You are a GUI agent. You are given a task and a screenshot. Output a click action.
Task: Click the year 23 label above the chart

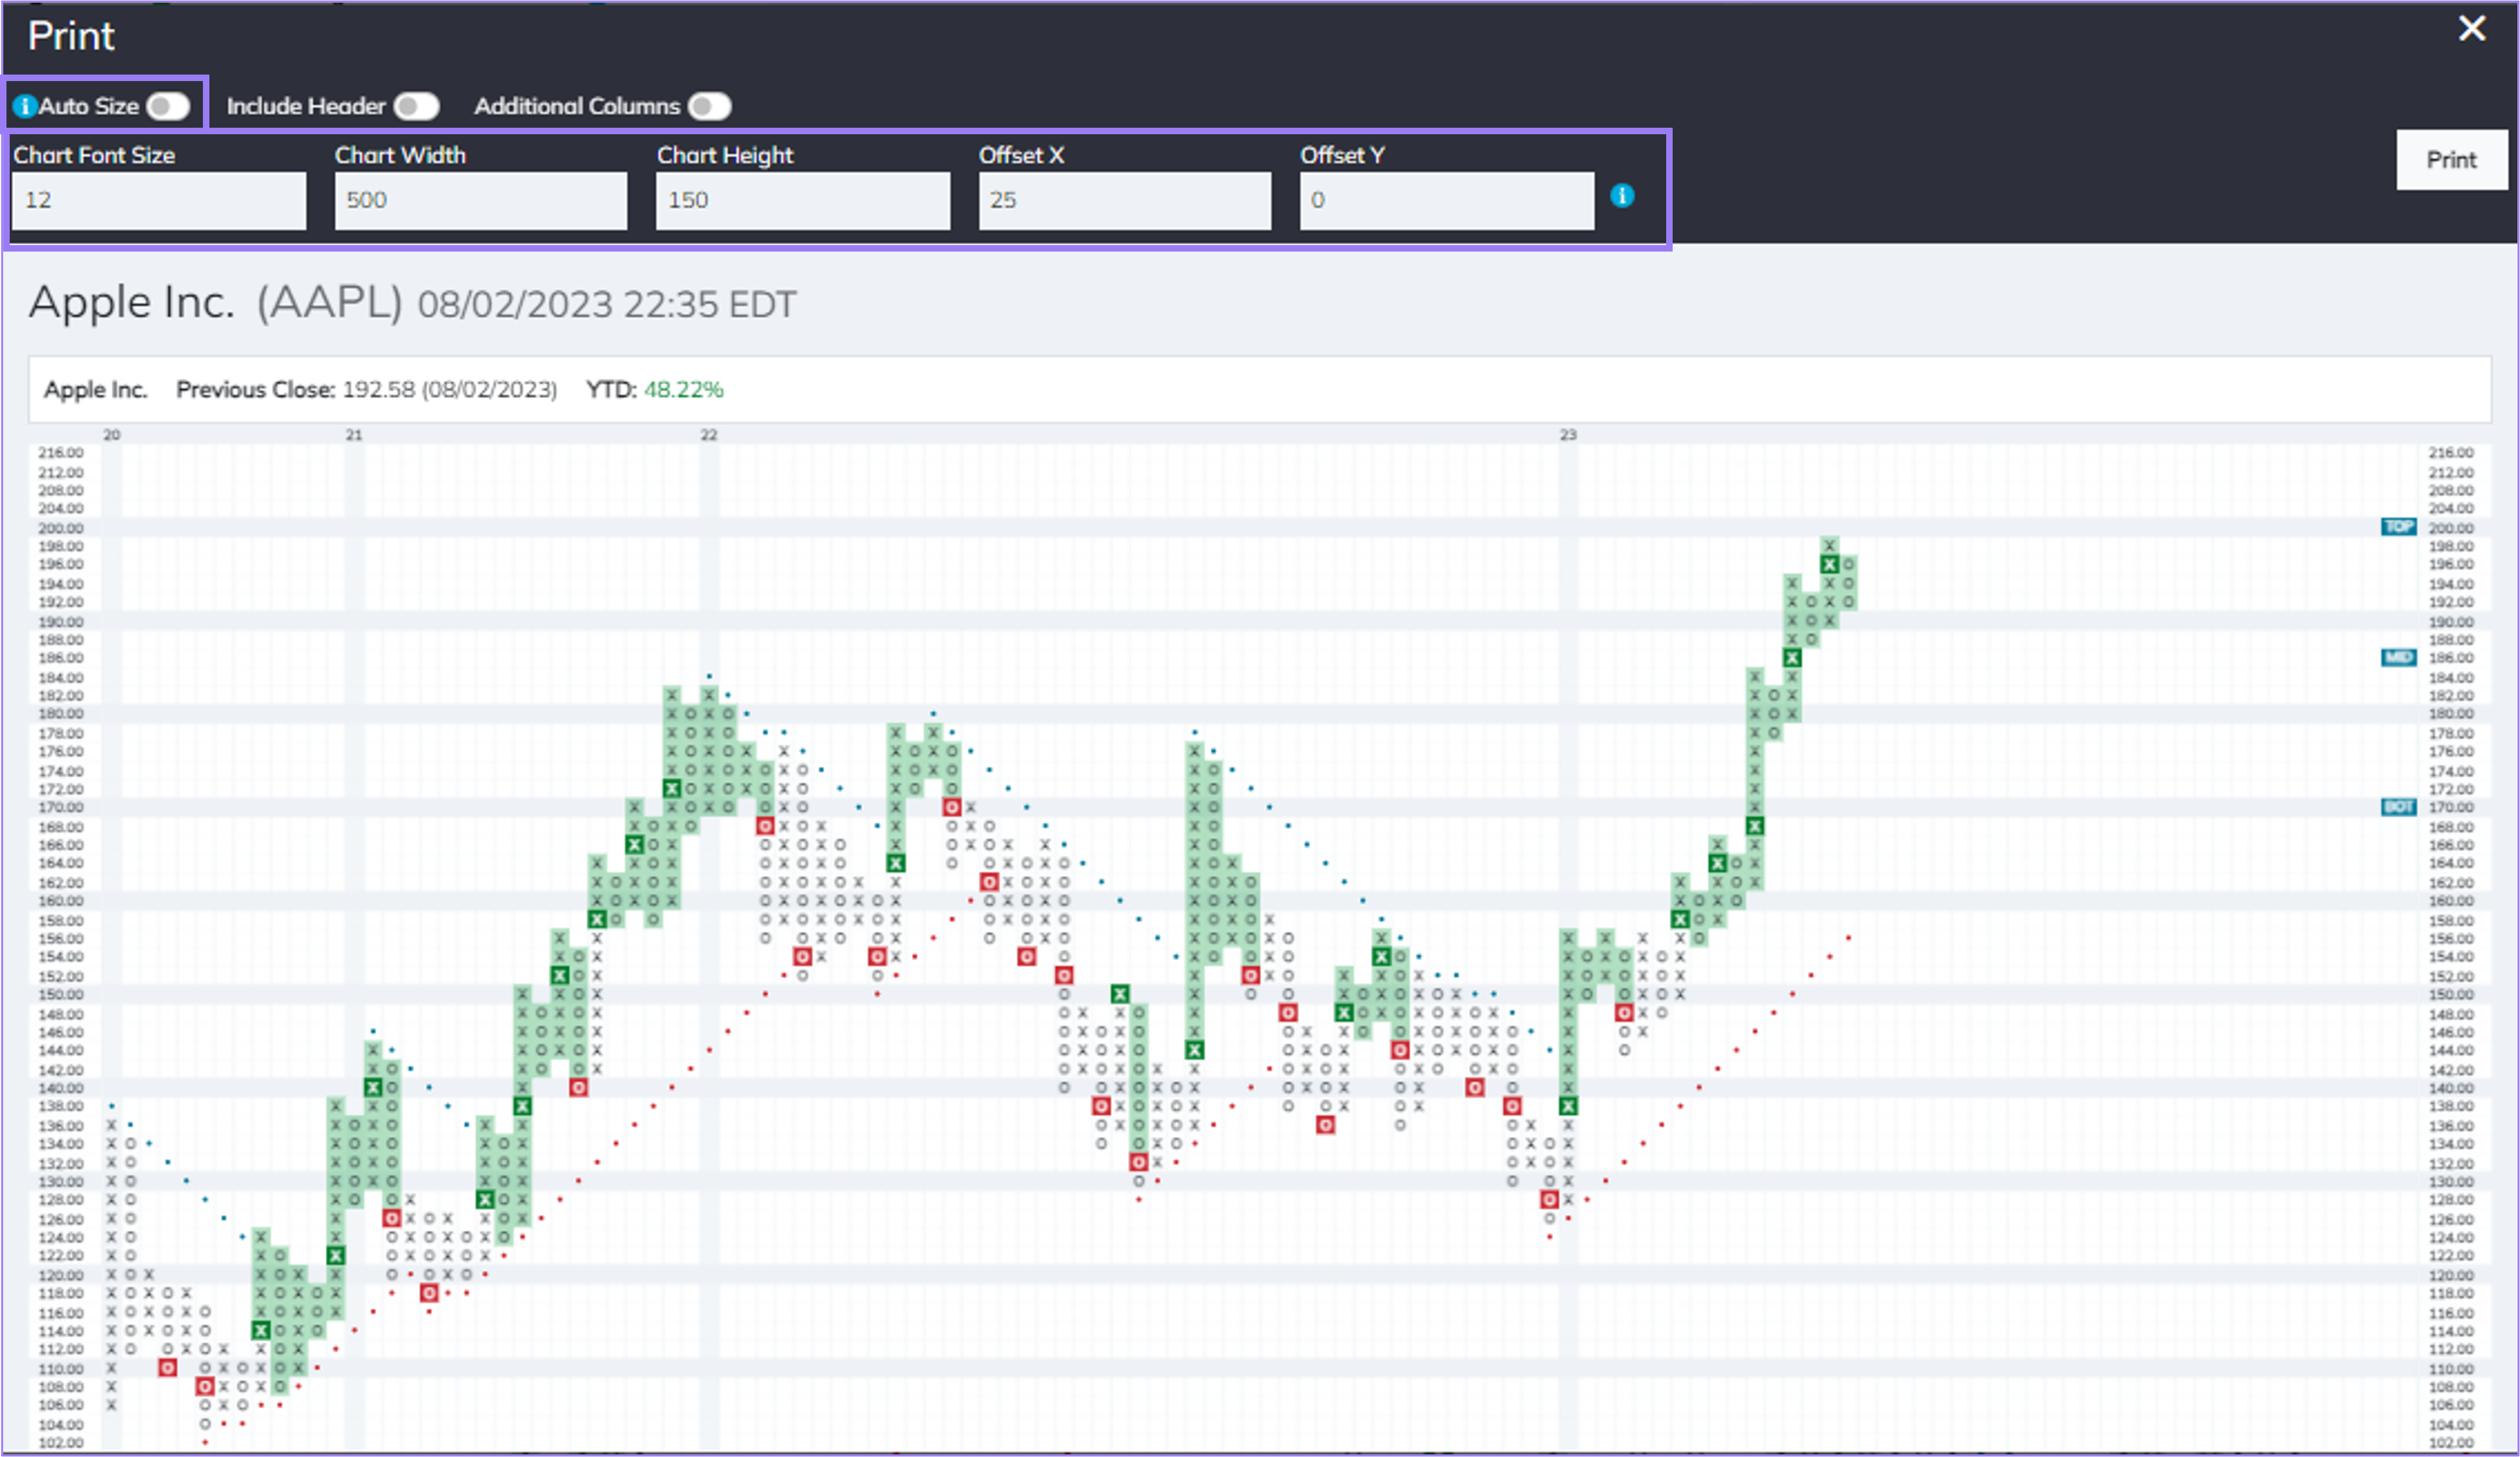tap(1568, 435)
